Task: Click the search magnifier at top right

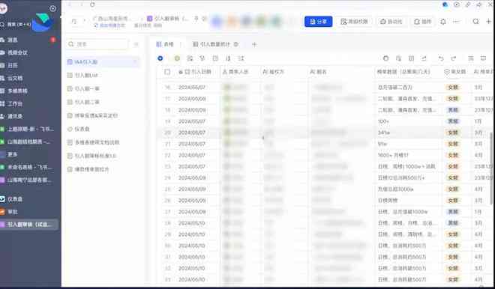Action: (x=475, y=22)
